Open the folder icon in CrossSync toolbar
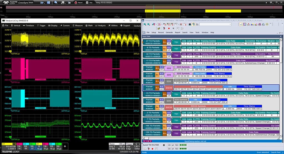The height and width of the screenshot is (154, 284). pos(42,2)
